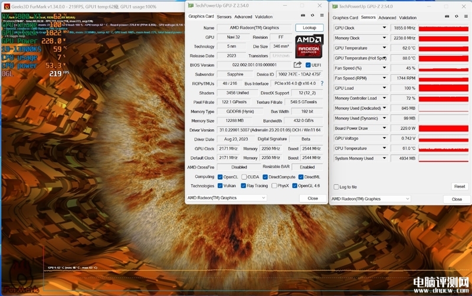Open GPU selector dropdown in Sensors window

(371, 199)
